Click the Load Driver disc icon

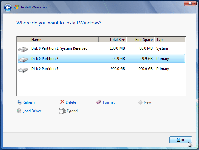point(19,111)
